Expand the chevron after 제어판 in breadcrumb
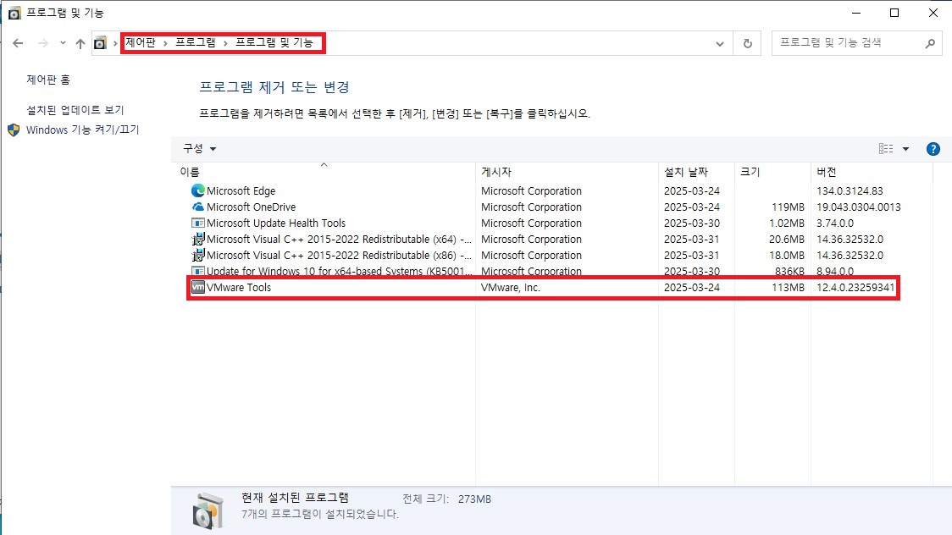 point(165,43)
